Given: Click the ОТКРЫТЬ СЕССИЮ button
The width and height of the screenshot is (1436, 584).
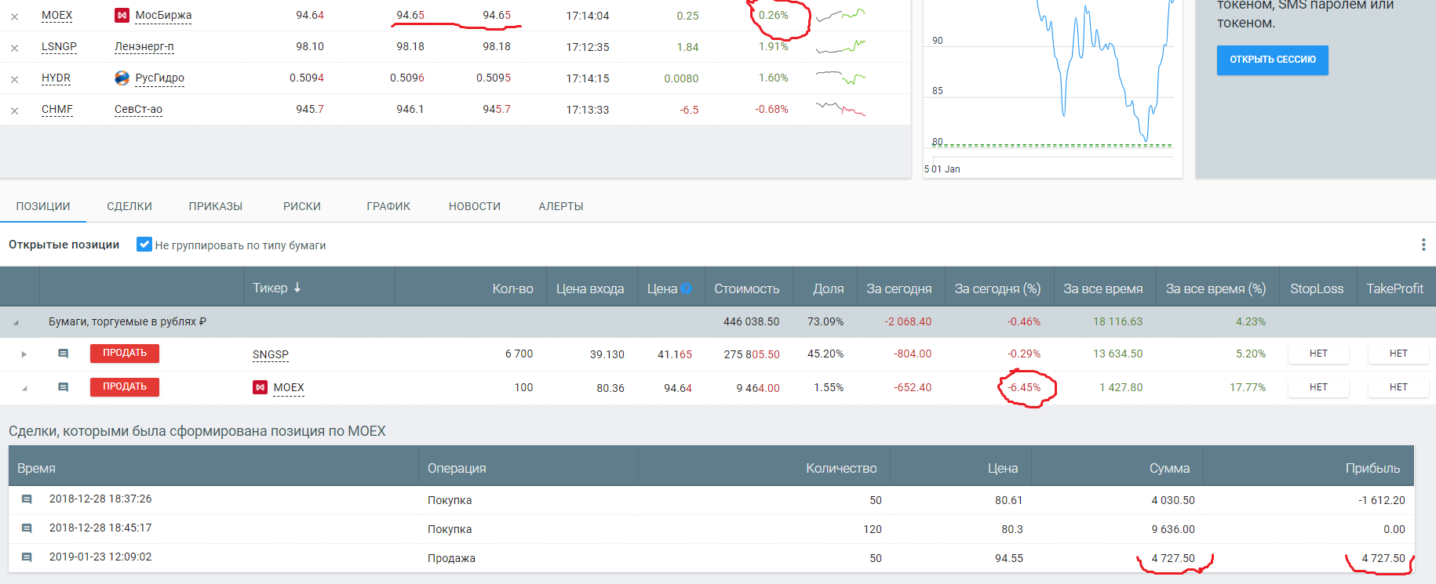Looking at the screenshot, I should click(1273, 60).
